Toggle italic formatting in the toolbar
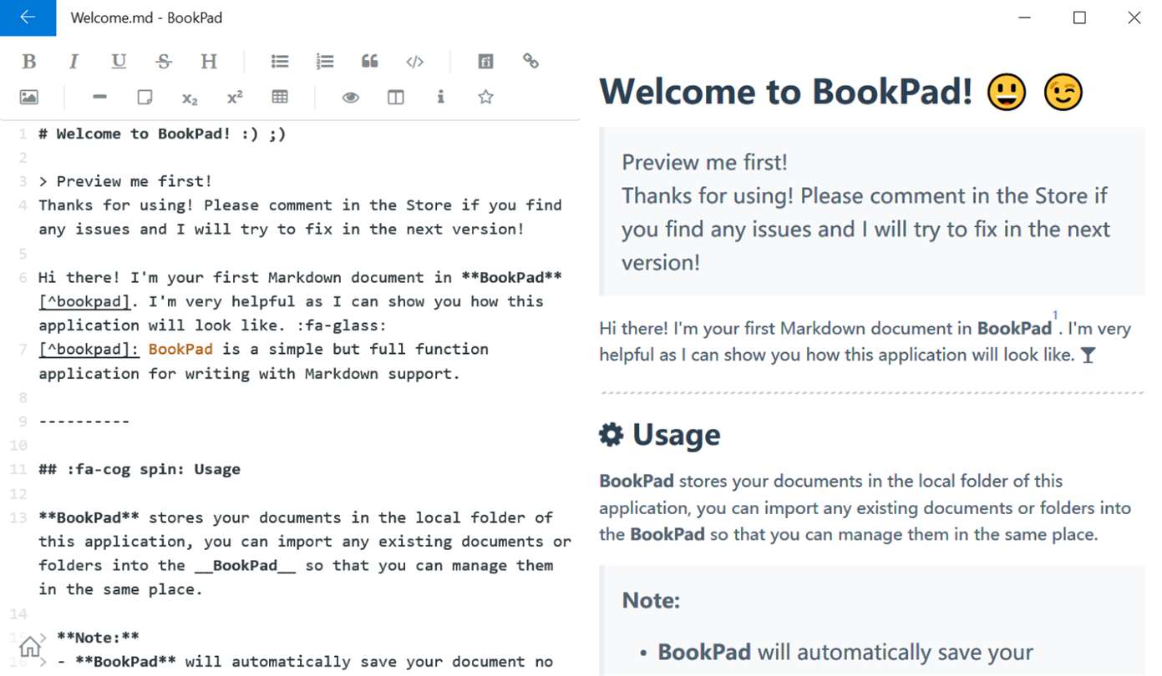Screen dimensions: 1162x676 74,61
